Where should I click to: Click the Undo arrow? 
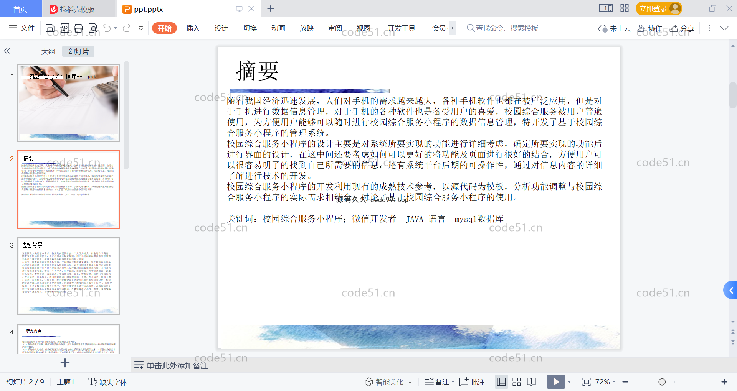[107, 28]
